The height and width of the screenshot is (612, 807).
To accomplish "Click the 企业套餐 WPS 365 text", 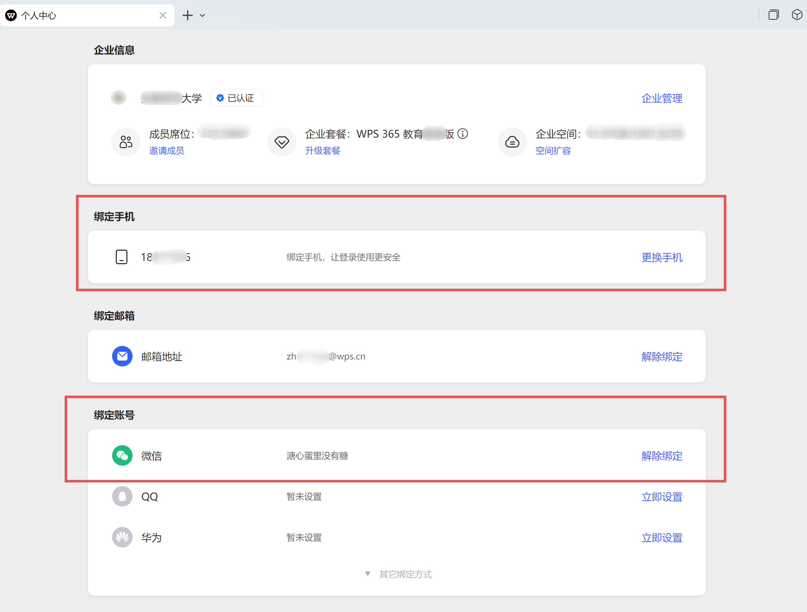I will pyautogui.click(x=379, y=134).
